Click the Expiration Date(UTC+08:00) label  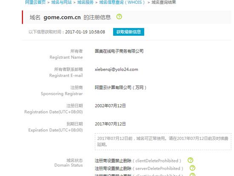click(x=55, y=130)
